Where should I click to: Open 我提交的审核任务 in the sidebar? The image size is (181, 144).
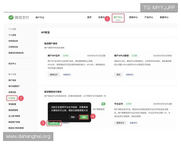[16, 53]
